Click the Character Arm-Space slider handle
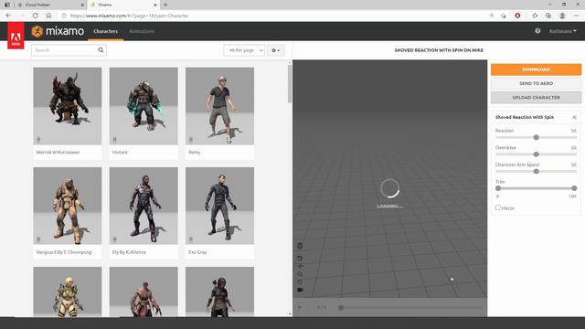 pyautogui.click(x=537, y=171)
